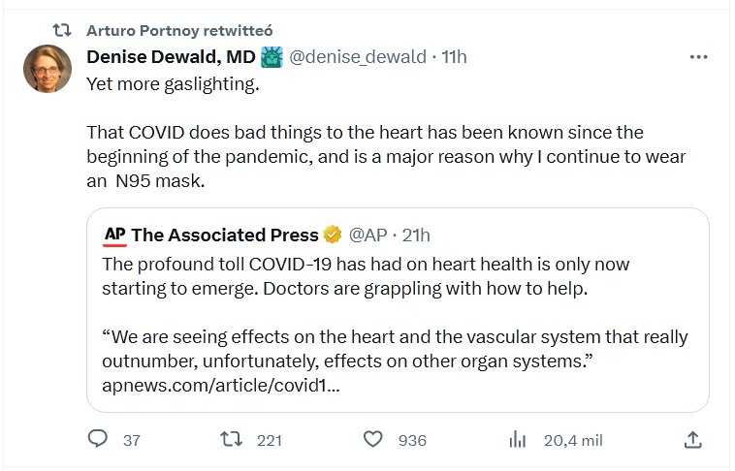Viewport: 735px width, 471px height.
Task: Open the @denise_dewald handle link
Action: pyautogui.click(x=358, y=57)
